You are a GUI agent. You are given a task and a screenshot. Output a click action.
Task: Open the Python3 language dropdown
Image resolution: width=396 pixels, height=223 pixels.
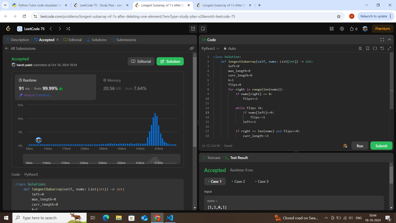coord(210,48)
